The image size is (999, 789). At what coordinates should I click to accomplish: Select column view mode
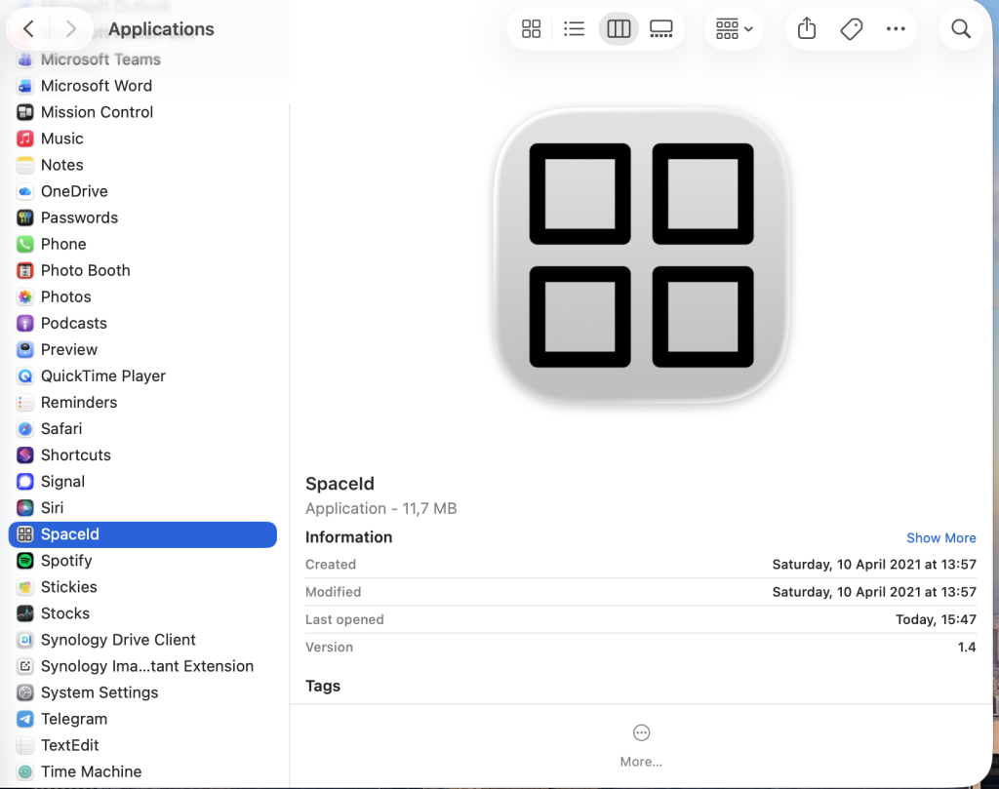point(619,29)
